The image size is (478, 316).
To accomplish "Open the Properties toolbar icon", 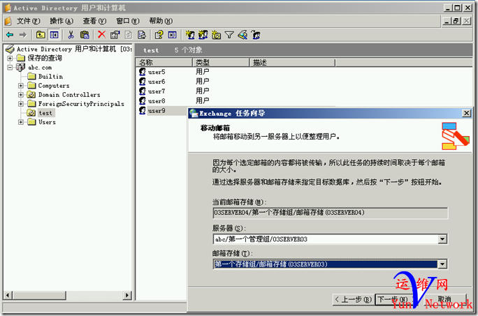I will click(115, 35).
